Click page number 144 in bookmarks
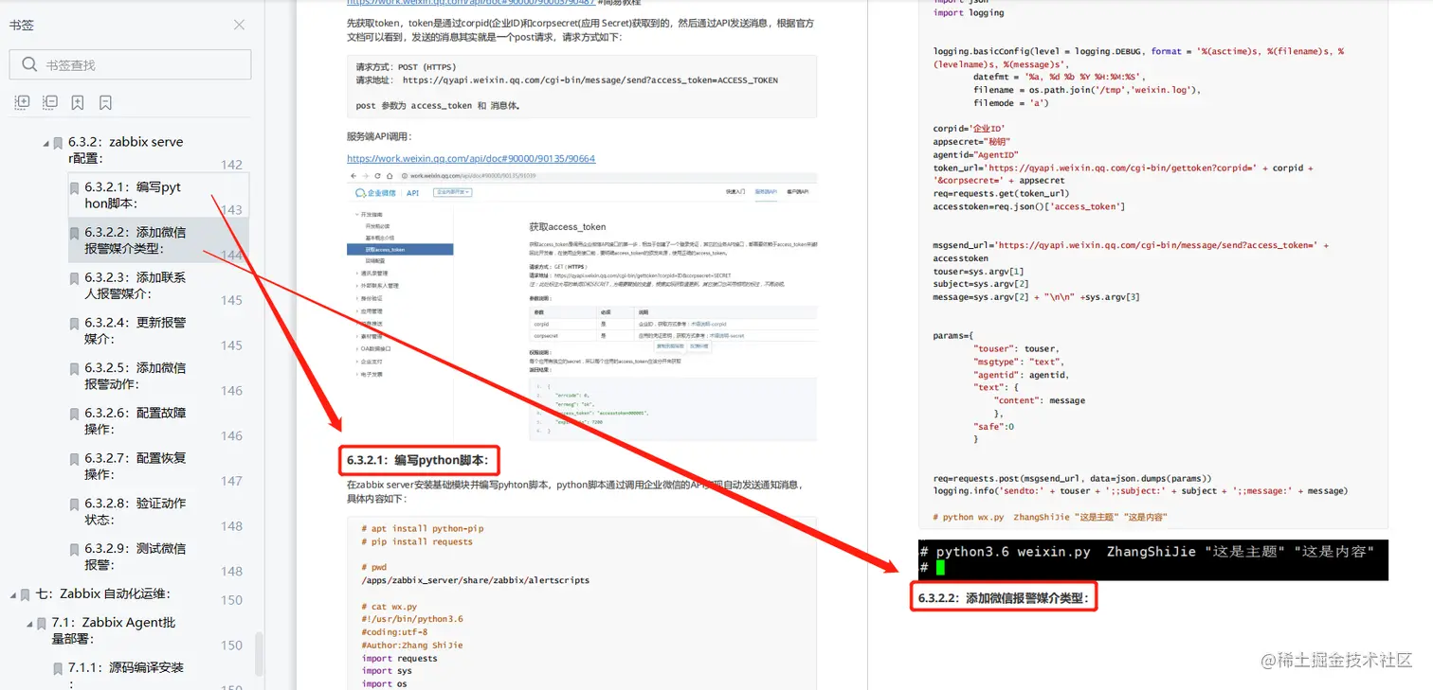The height and width of the screenshot is (690, 1433). coord(231,256)
